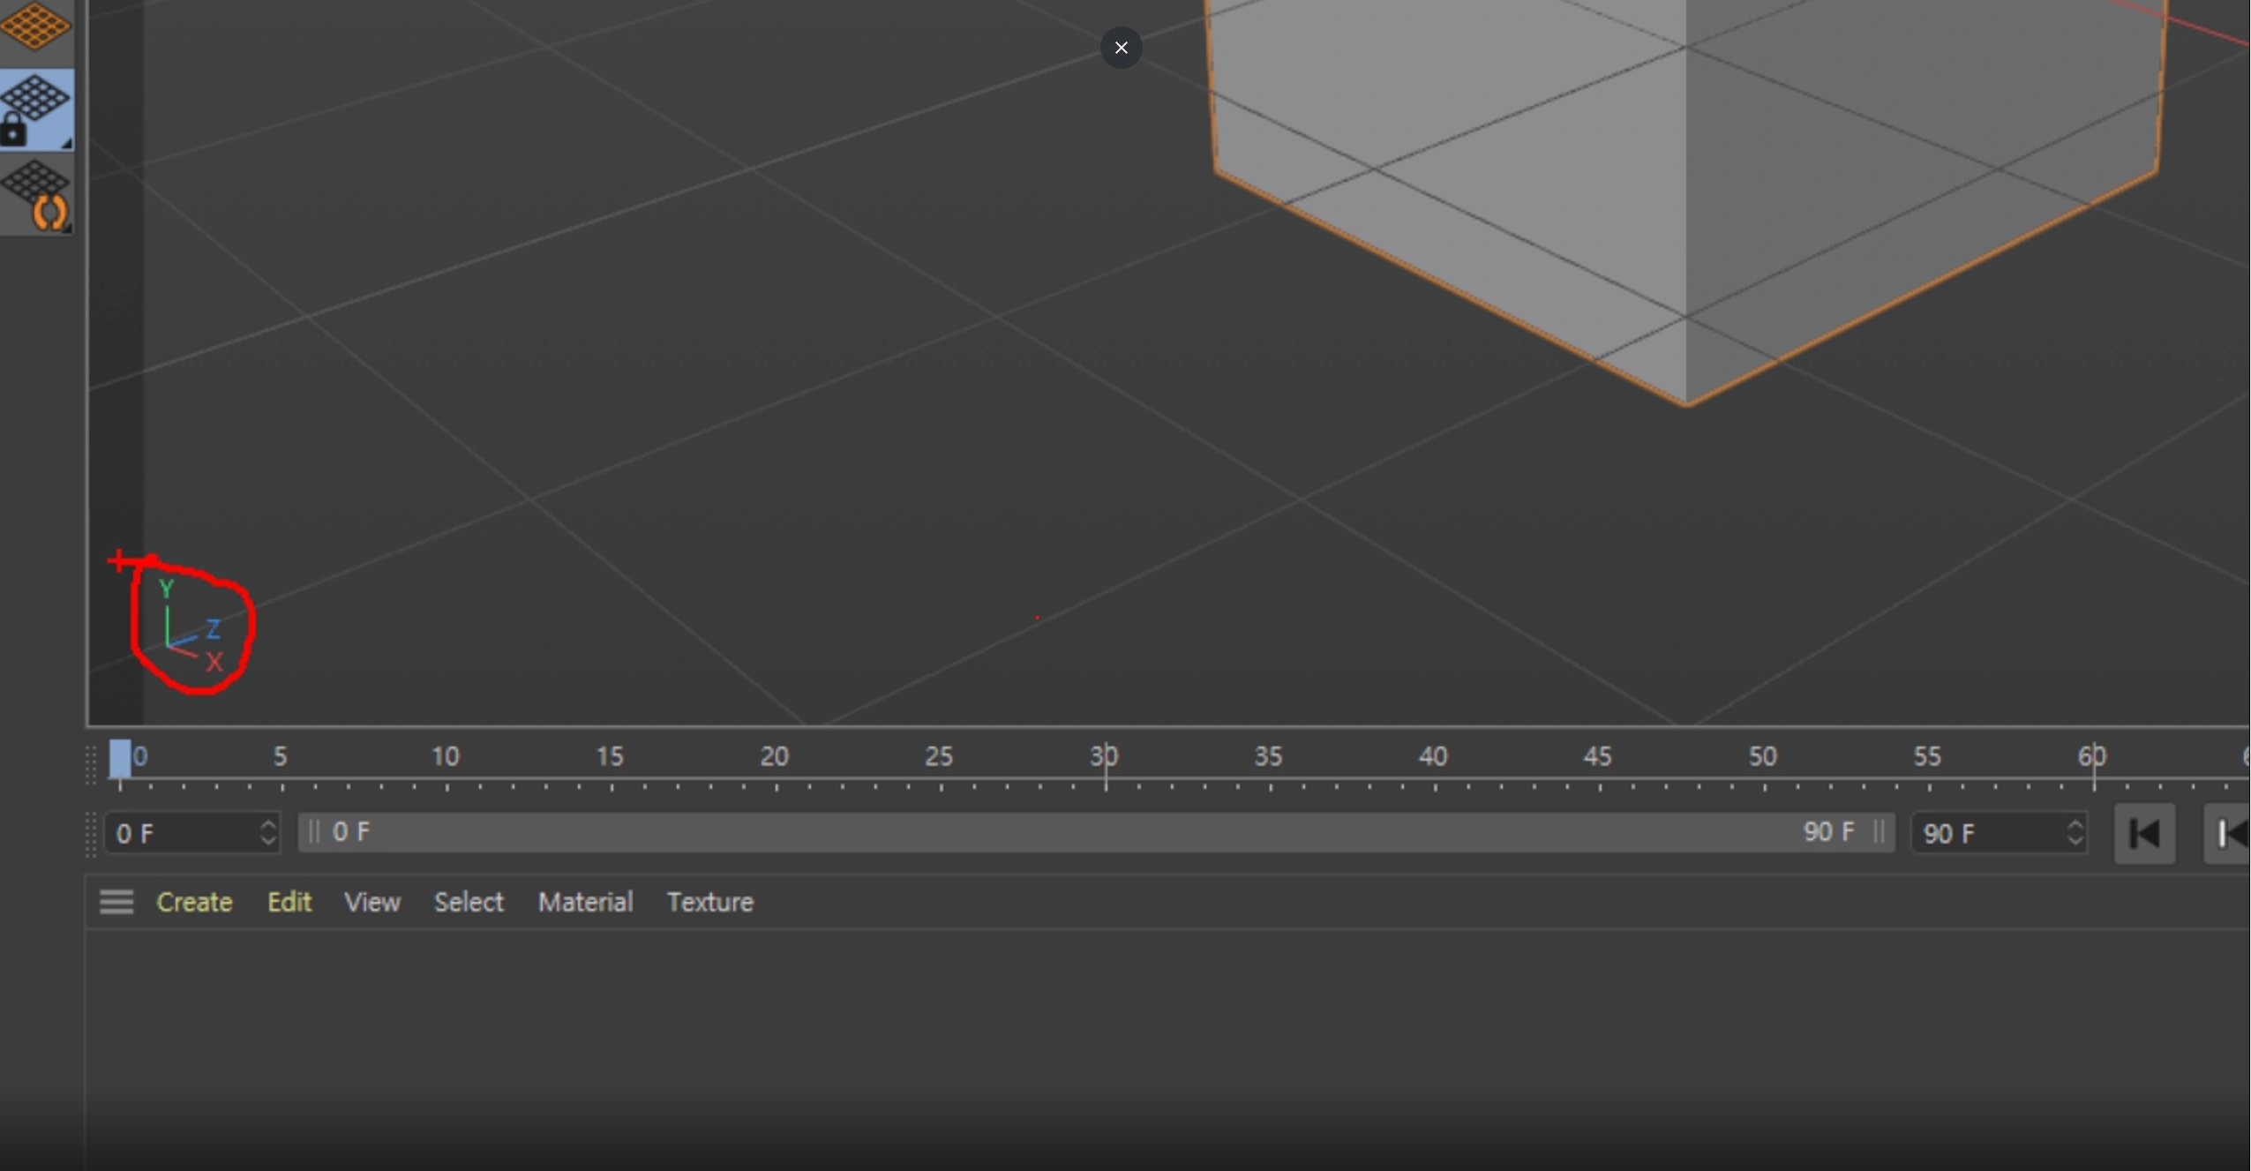This screenshot has width=2251, height=1171.
Task: Toggle the Locked Workplane icon
Action: [x=35, y=109]
